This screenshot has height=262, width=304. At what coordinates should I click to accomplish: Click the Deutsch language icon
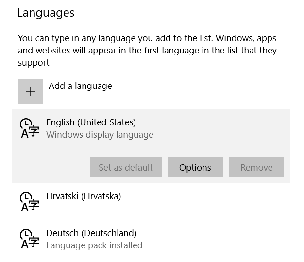tap(29, 239)
